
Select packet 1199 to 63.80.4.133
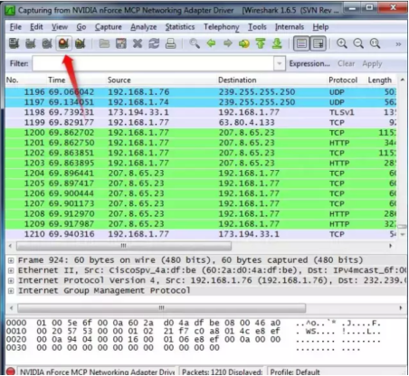[x=201, y=123]
